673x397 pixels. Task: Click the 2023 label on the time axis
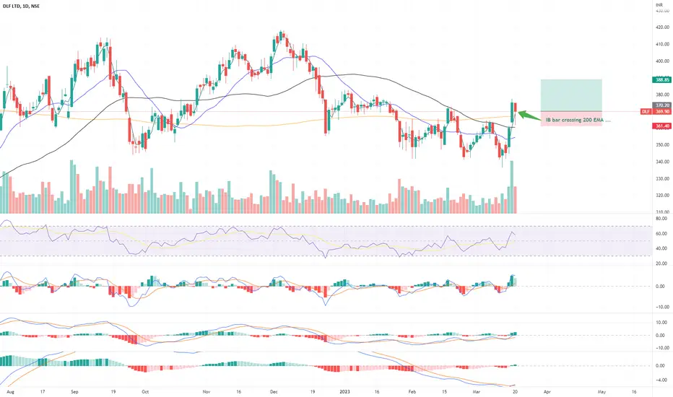pyautogui.click(x=344, y=392)
